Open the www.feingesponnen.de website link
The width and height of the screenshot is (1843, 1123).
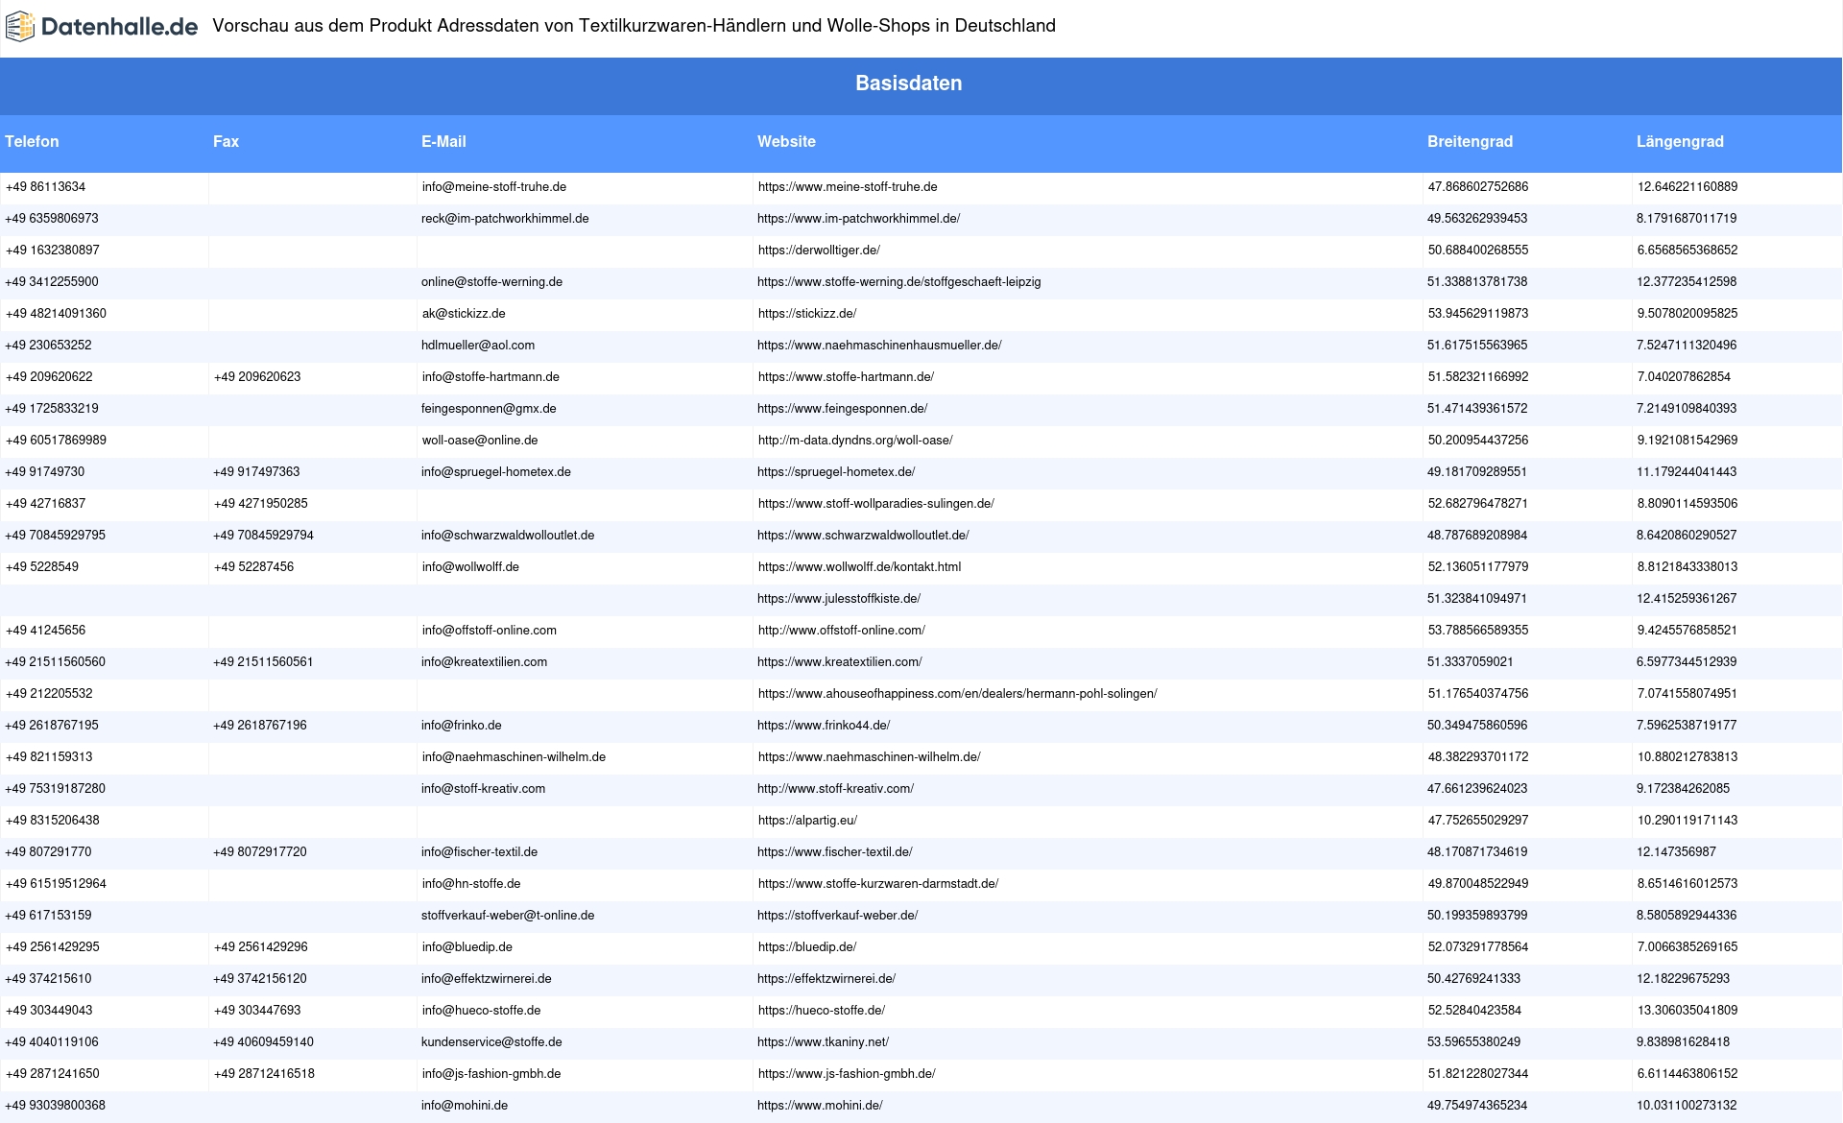[842, 409]
